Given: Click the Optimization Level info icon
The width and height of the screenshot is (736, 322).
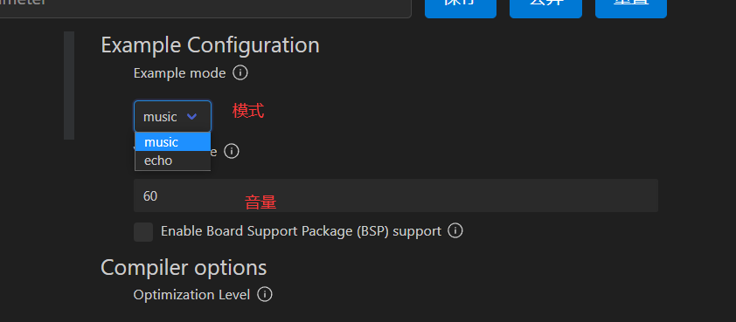Looking at the screenshot, I should [265, 294].
